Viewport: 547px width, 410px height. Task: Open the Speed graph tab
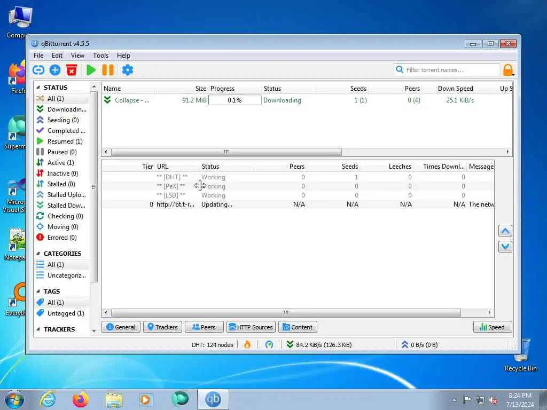pyautogui.click(x=493, y=327)
